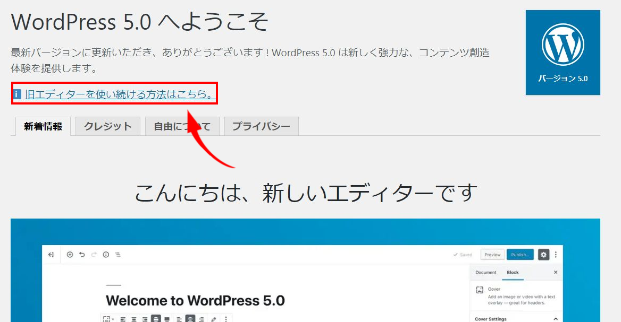Click the blue Publish... button
The image size is (621, 322).
(520, 255)
